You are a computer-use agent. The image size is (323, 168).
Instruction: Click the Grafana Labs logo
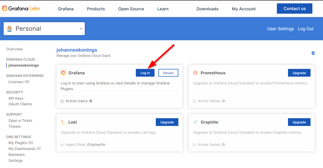click(x=21, y=9)
